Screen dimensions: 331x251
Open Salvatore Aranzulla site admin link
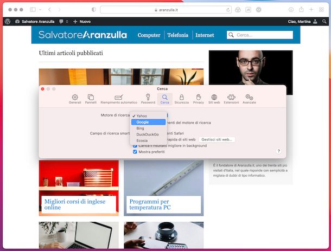tap(35, 22)
